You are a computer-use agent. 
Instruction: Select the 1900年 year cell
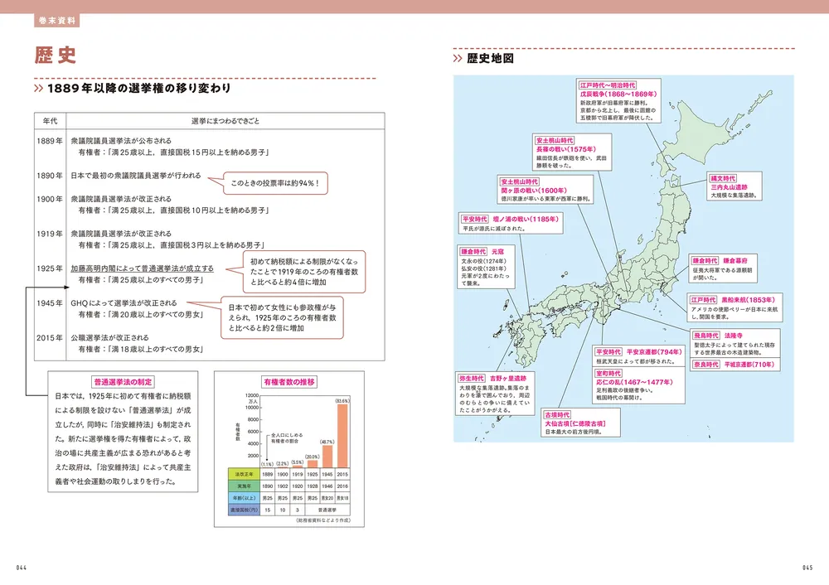coord(50,199)
